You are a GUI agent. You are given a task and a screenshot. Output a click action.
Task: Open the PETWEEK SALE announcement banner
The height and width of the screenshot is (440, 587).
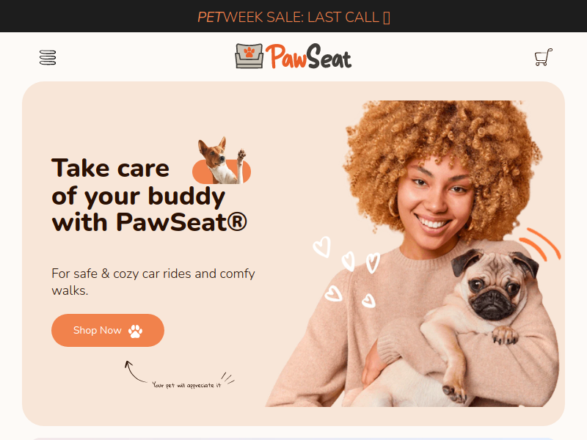click(x=293, y=16)
